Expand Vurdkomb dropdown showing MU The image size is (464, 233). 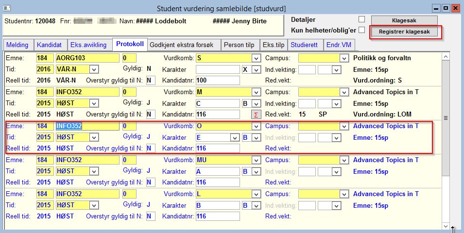256,160
